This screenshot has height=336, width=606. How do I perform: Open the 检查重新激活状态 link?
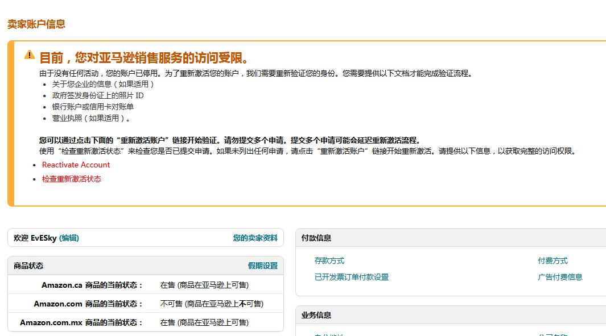pyautogui.click(x=72, y=179)
